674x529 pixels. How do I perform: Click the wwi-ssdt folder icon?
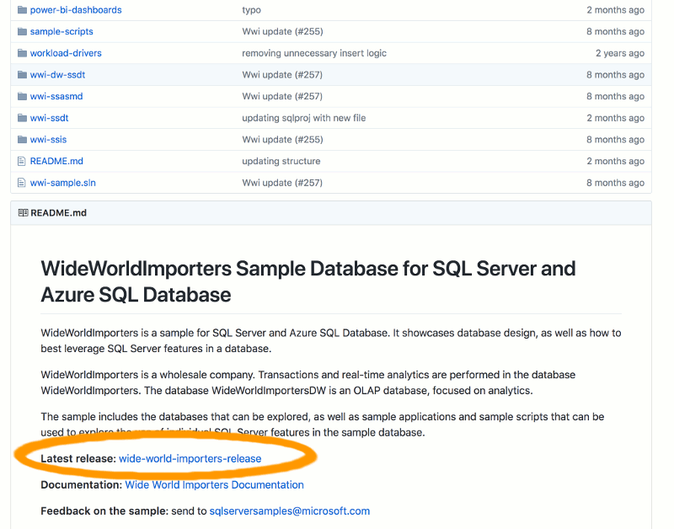pos(22,118)
